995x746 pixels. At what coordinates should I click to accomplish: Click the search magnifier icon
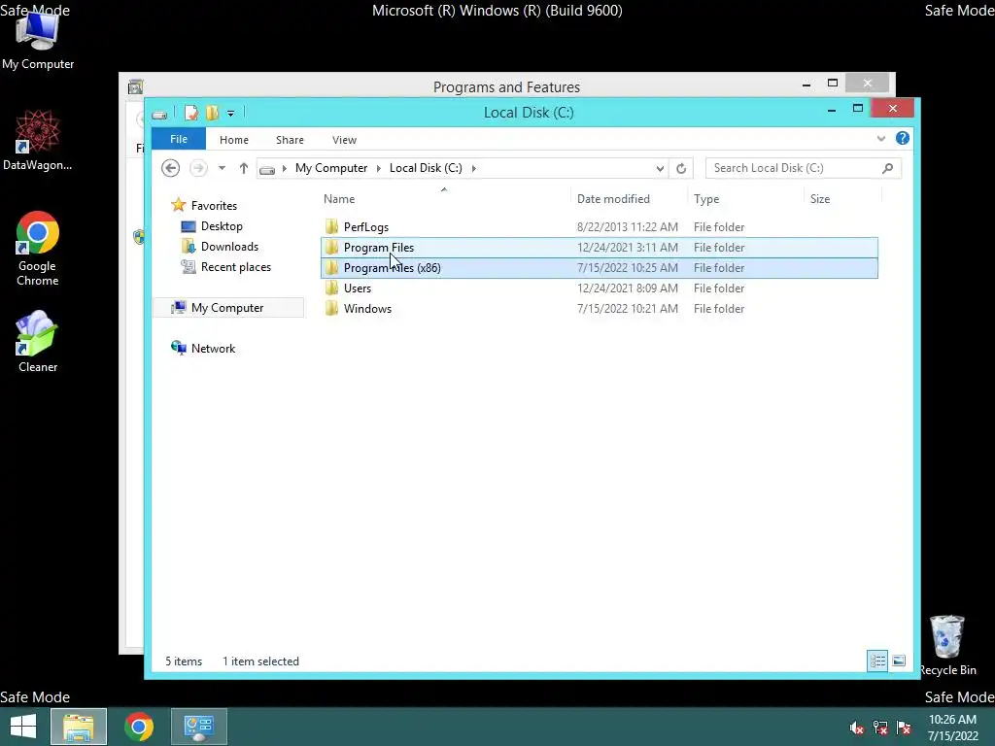point(888,168)
